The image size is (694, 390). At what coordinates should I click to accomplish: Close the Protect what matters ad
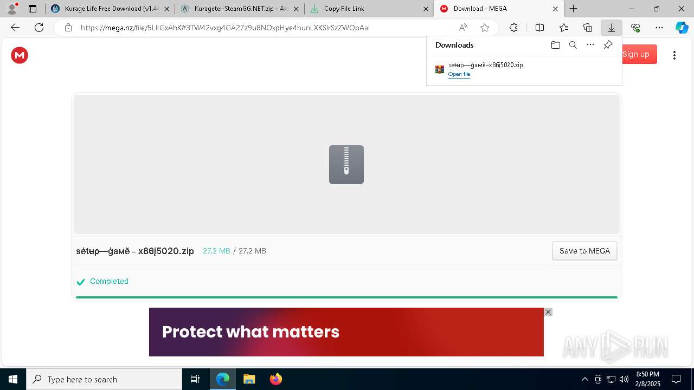coord(548,312)
